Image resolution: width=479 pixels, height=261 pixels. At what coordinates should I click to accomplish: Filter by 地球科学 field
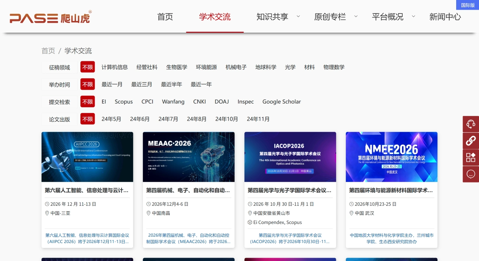[266, 67]
